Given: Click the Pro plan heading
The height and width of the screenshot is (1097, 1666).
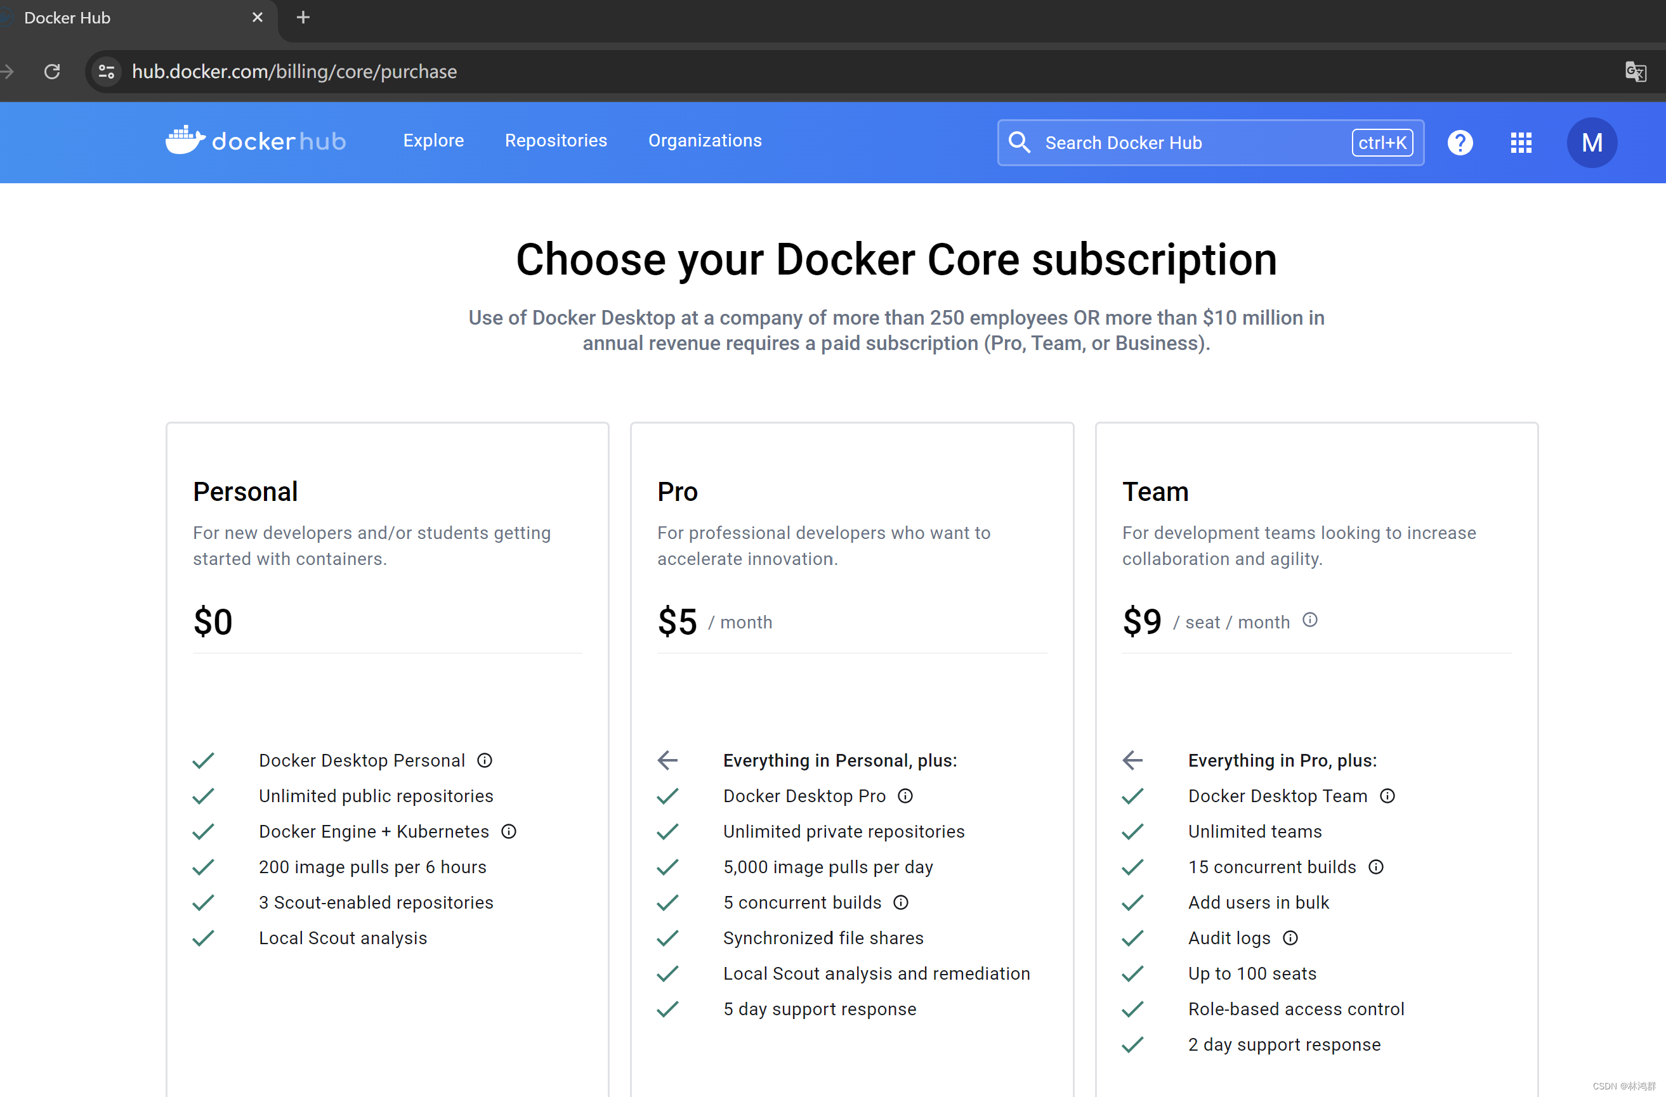Looking at the screenshot, I should [x=677, y=492].
